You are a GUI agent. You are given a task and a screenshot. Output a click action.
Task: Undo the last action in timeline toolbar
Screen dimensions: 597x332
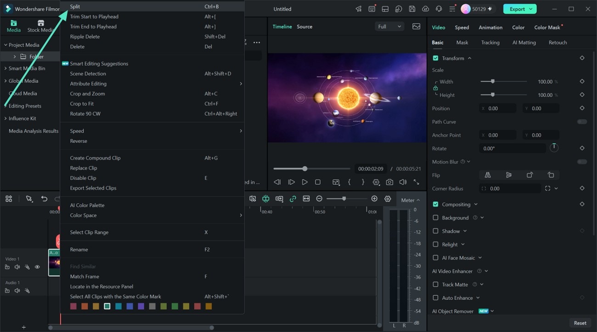click(x=44, y=199)
